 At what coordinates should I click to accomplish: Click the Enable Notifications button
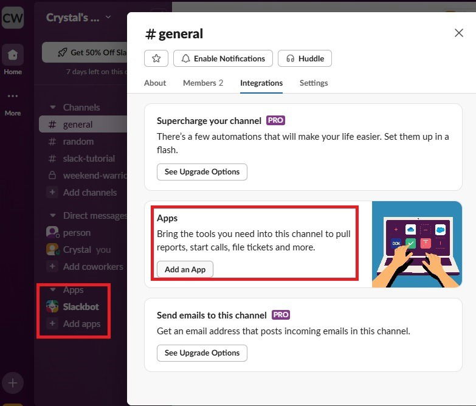coord(223,58)
